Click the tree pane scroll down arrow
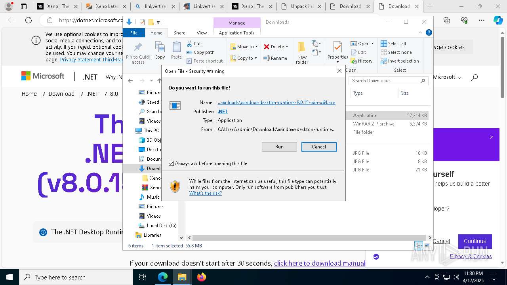 click(181, 238)
